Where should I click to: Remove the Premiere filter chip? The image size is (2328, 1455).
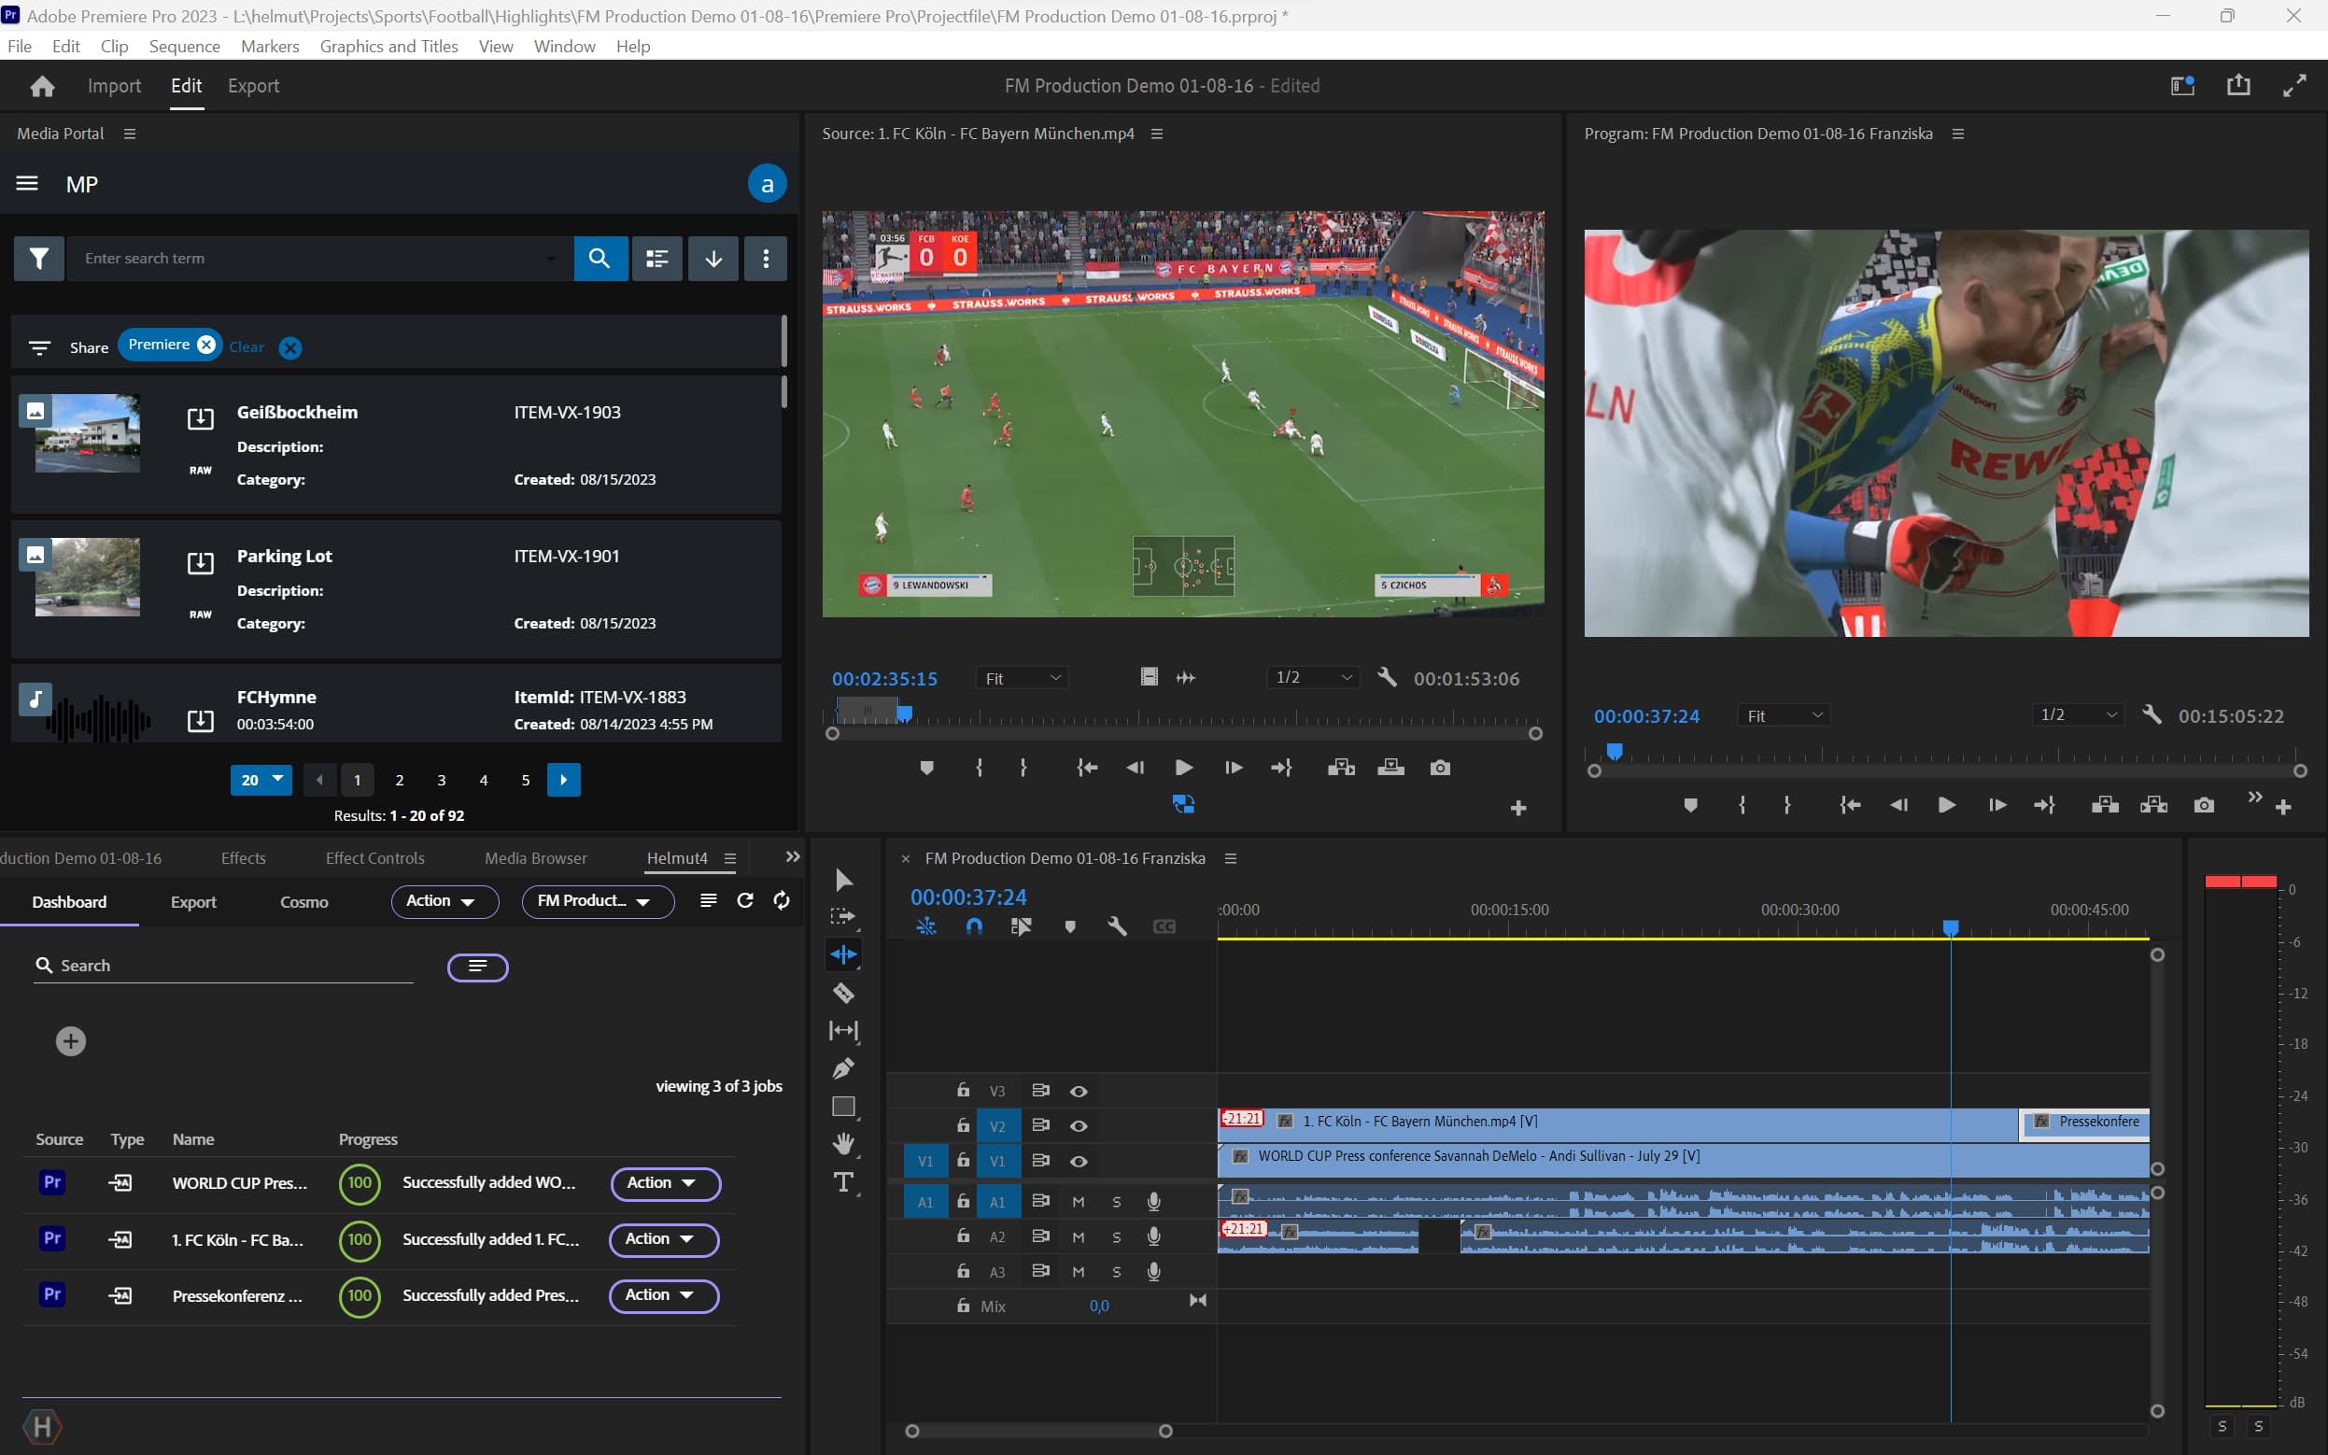pyautogui.click(x=205, y=345)
